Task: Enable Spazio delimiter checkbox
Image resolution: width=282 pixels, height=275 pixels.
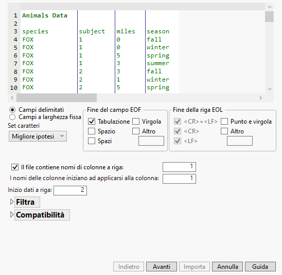Action: tap(92, 131)
